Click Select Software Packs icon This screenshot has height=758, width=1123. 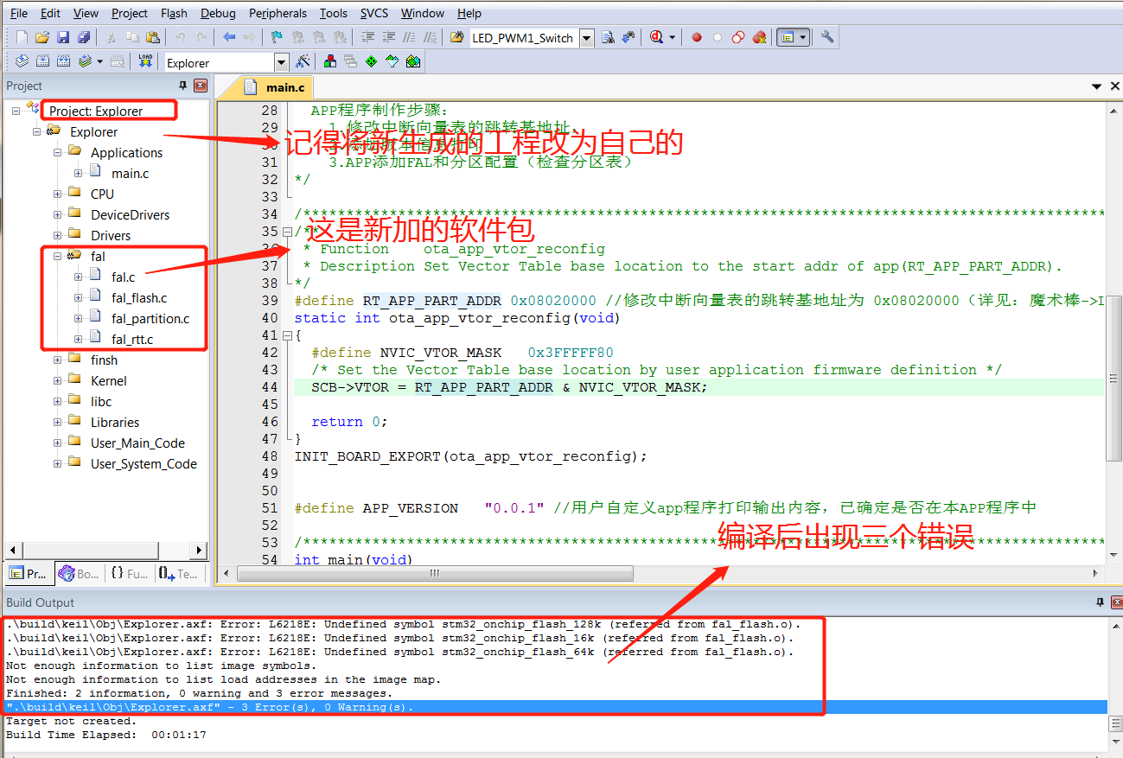point(392,62)
